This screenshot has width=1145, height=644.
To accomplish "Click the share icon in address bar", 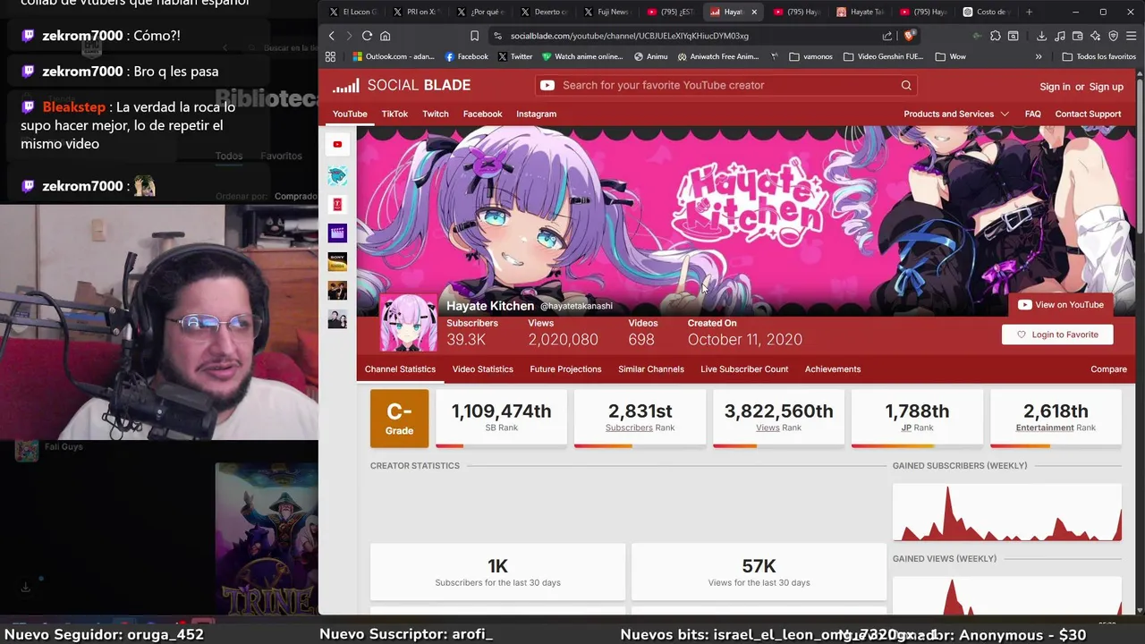I will click(887, 36).
